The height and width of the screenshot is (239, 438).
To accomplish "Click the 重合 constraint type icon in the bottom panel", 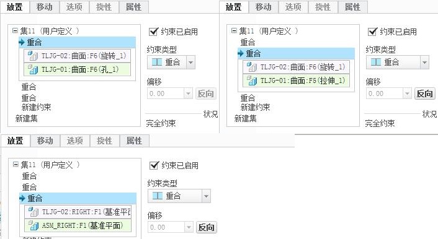I will (x=157, y=196).
